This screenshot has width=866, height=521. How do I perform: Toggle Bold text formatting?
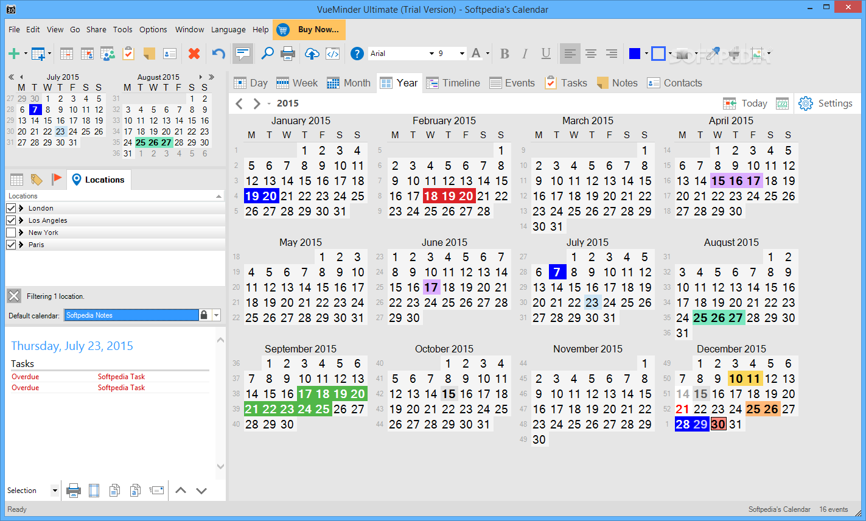pyautogui.click(x=505, y=54)
